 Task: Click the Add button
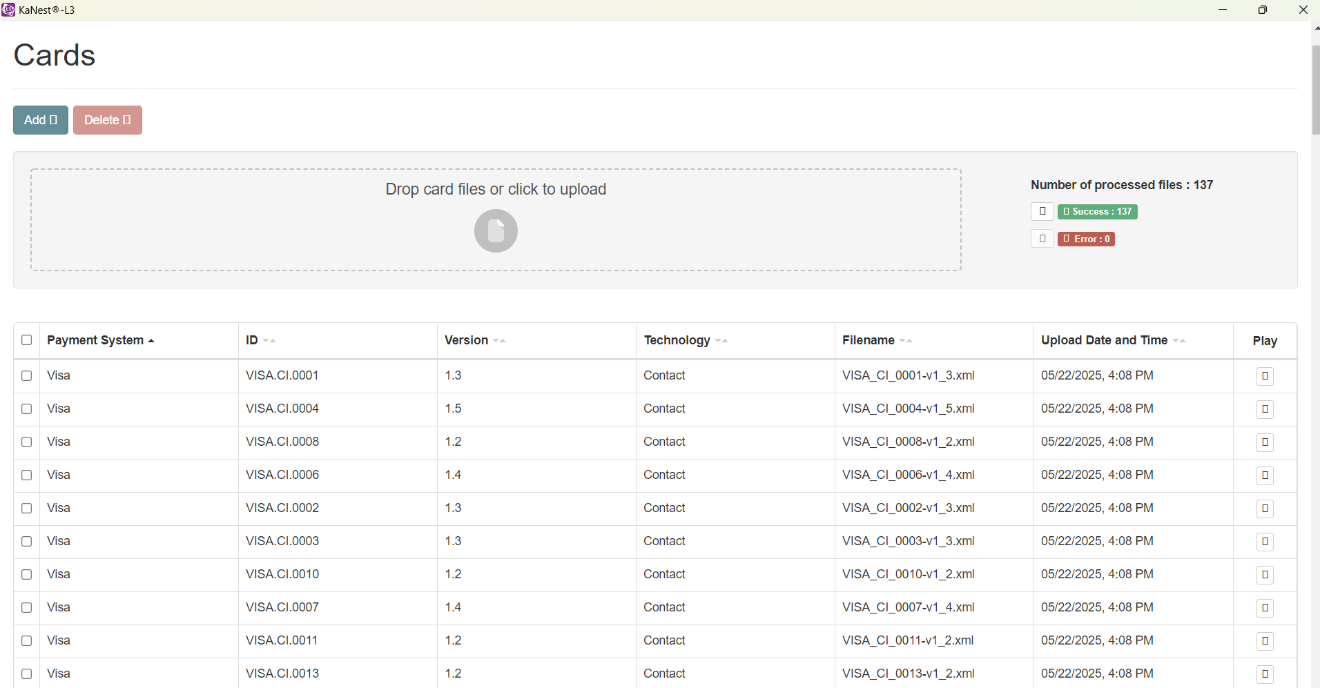41,120
